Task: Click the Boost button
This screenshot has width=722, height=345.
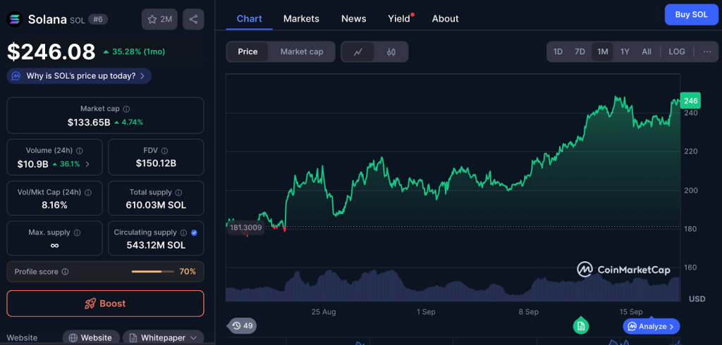Action: pos(105,303)
